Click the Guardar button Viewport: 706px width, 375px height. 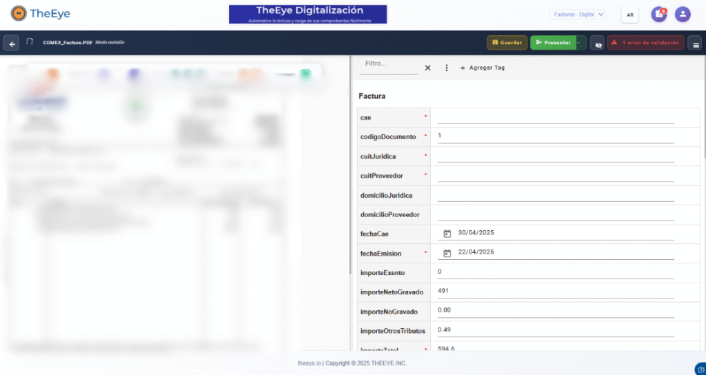507,43
